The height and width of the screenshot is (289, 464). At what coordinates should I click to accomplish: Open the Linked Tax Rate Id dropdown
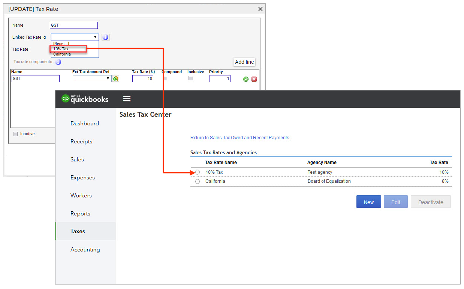(75, 37)
